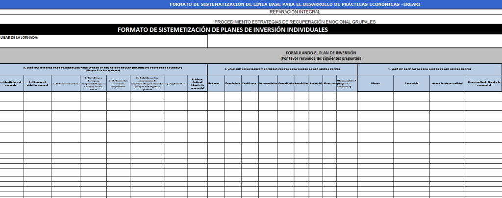The height and width of the screenshot is (198, 502).
Task: Click question 4 header about CAPACIDADES Y RECURSOS
Action: coord(282,69)
